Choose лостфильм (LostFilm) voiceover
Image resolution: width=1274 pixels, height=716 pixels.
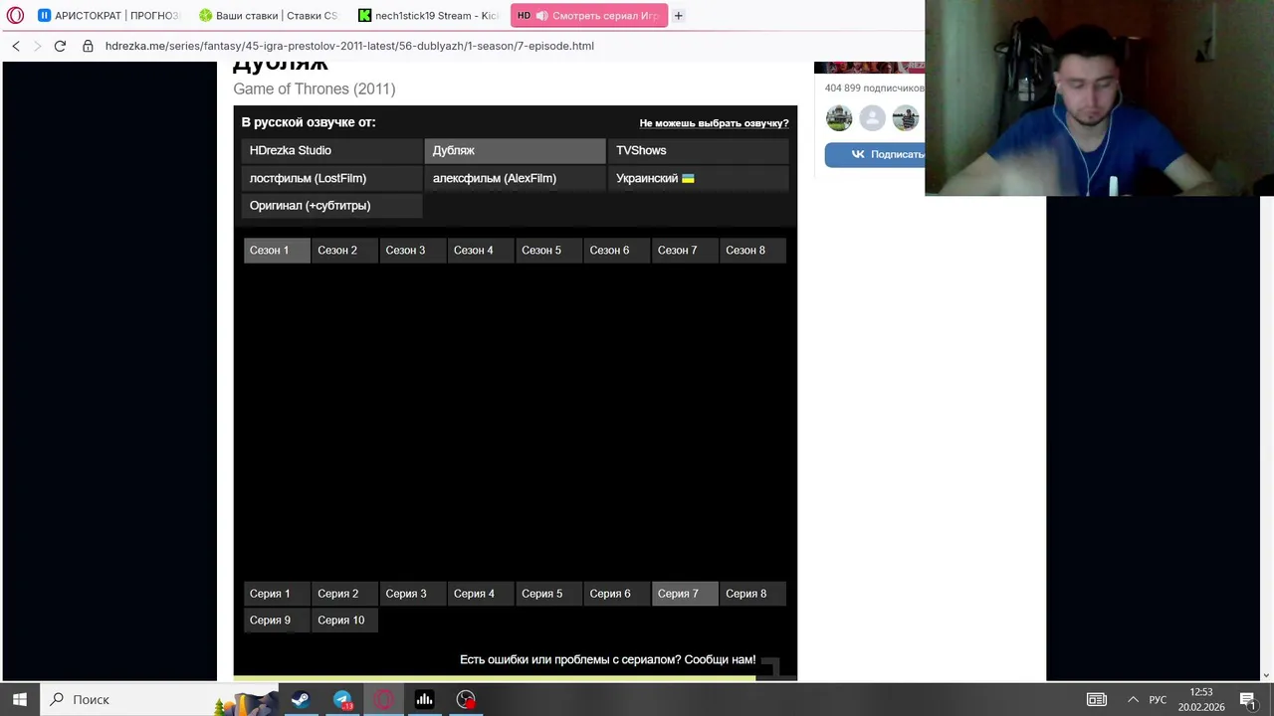click(332, 178)
